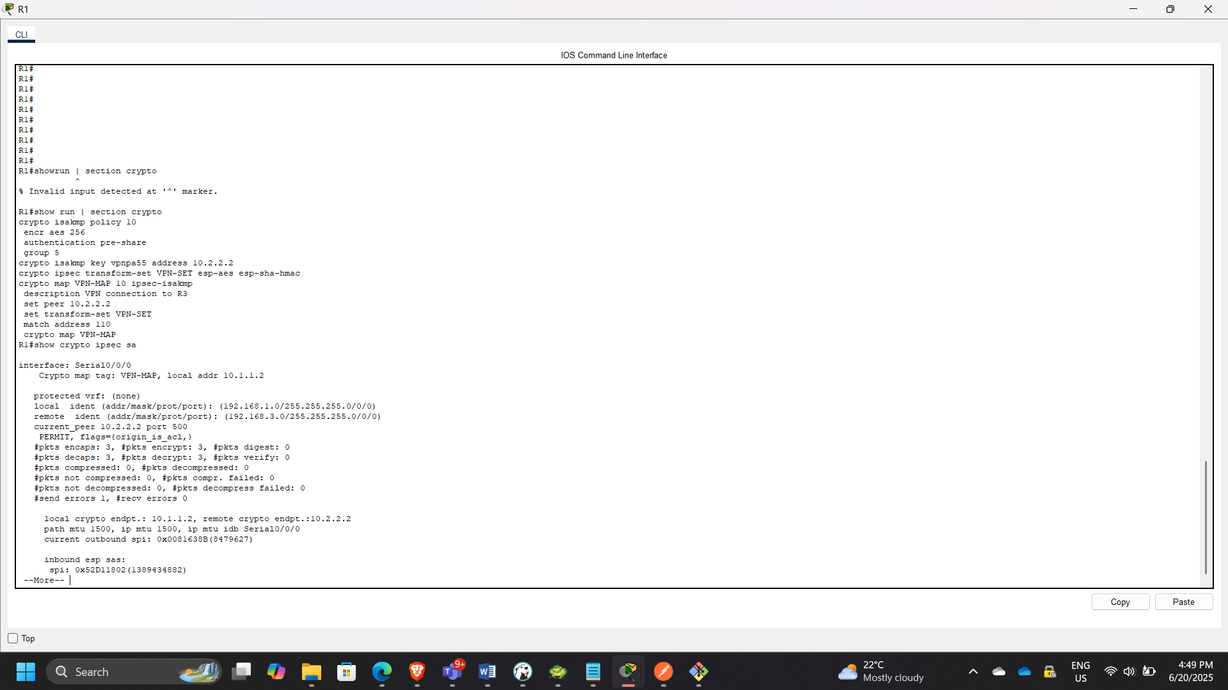Enable the Top checkbox
The height and width of the screenshot is (690, 1228).
[x=13, y=638]
